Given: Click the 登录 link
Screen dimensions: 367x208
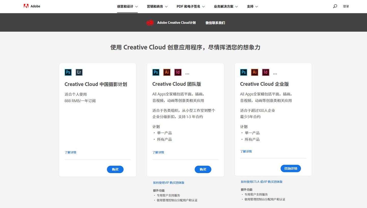Looking at the screenshot, I should tap(346, 6).
